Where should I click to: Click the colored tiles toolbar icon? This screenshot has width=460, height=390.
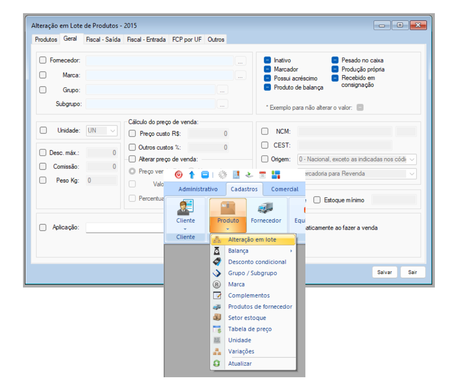(x=276, y=175)
